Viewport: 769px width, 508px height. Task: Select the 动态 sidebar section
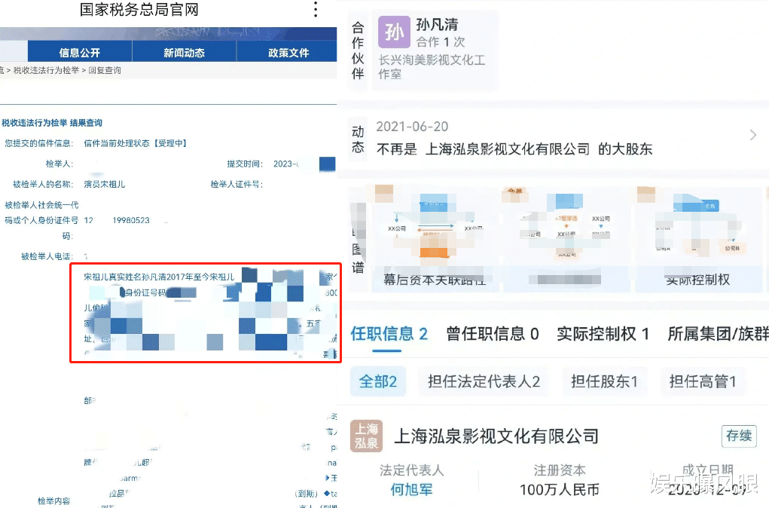[357, 136]
